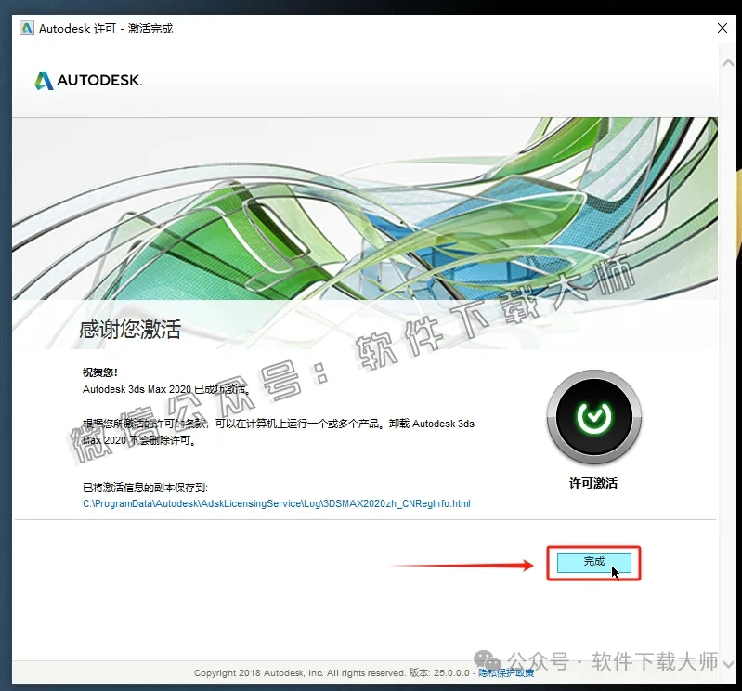Select the 祝贺您! text
The image size is (742, 691).
(100, 372)
